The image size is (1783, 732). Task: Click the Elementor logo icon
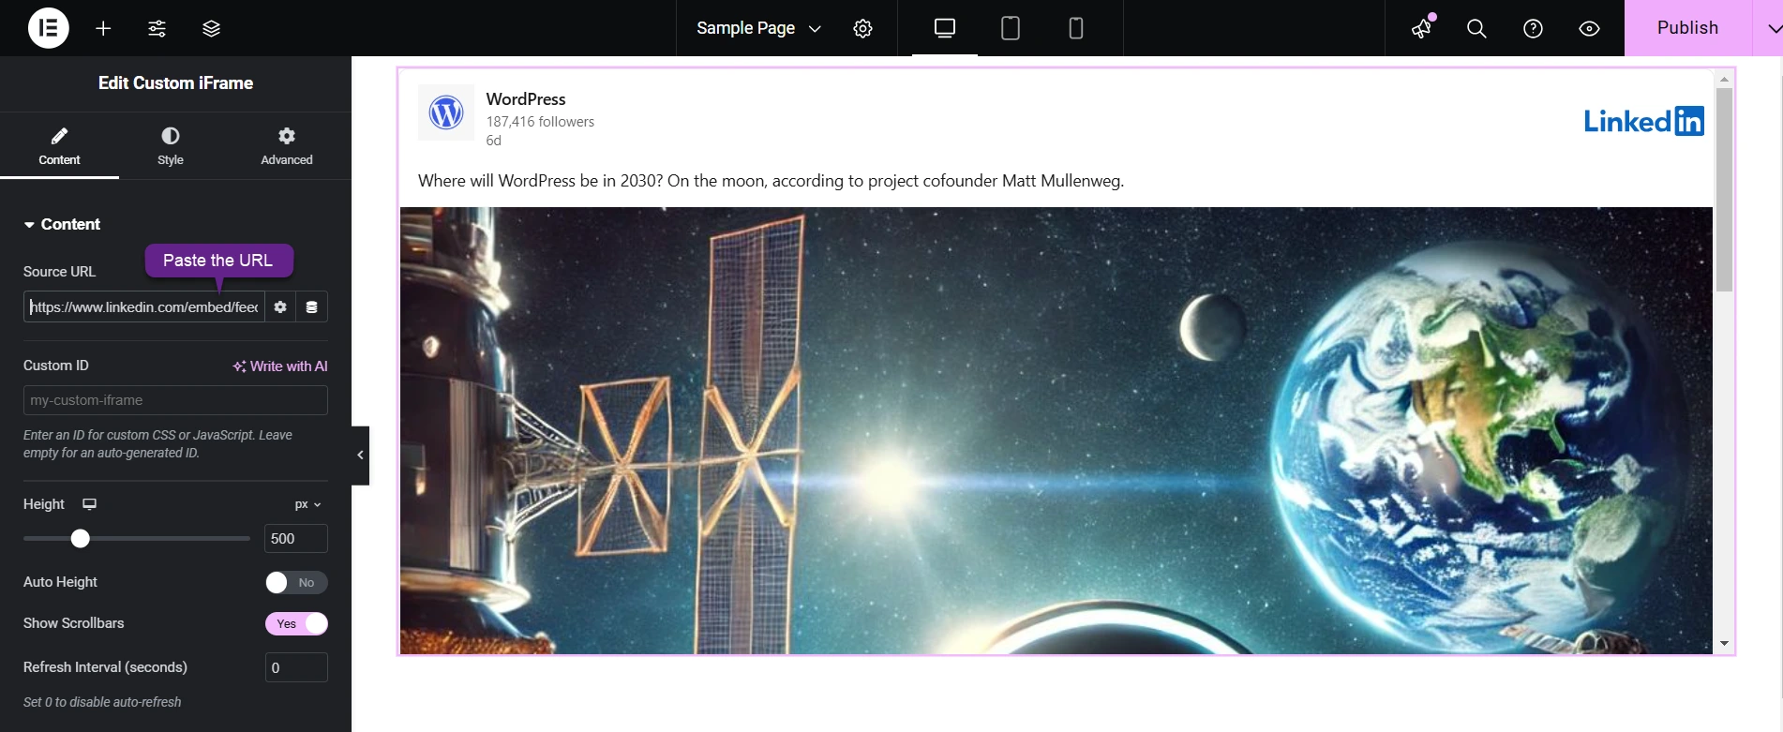49,28
